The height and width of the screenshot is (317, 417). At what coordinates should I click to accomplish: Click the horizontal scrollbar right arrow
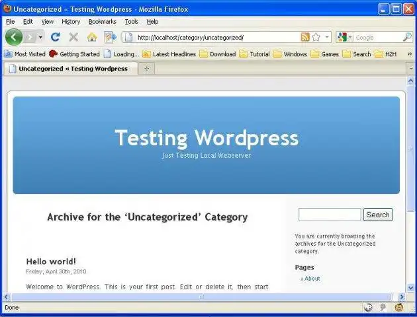402,297
